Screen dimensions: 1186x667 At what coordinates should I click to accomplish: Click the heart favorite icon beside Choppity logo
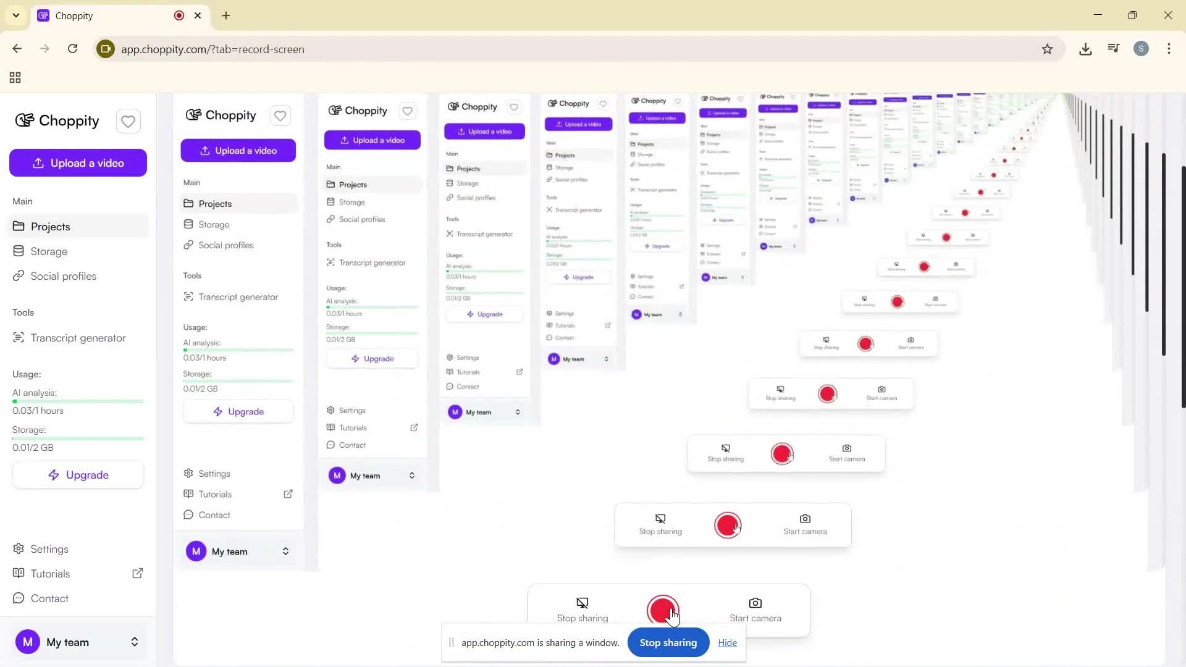click(128, 122)
